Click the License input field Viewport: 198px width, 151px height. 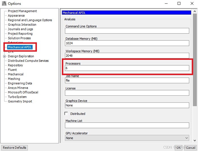pos(127,93)
